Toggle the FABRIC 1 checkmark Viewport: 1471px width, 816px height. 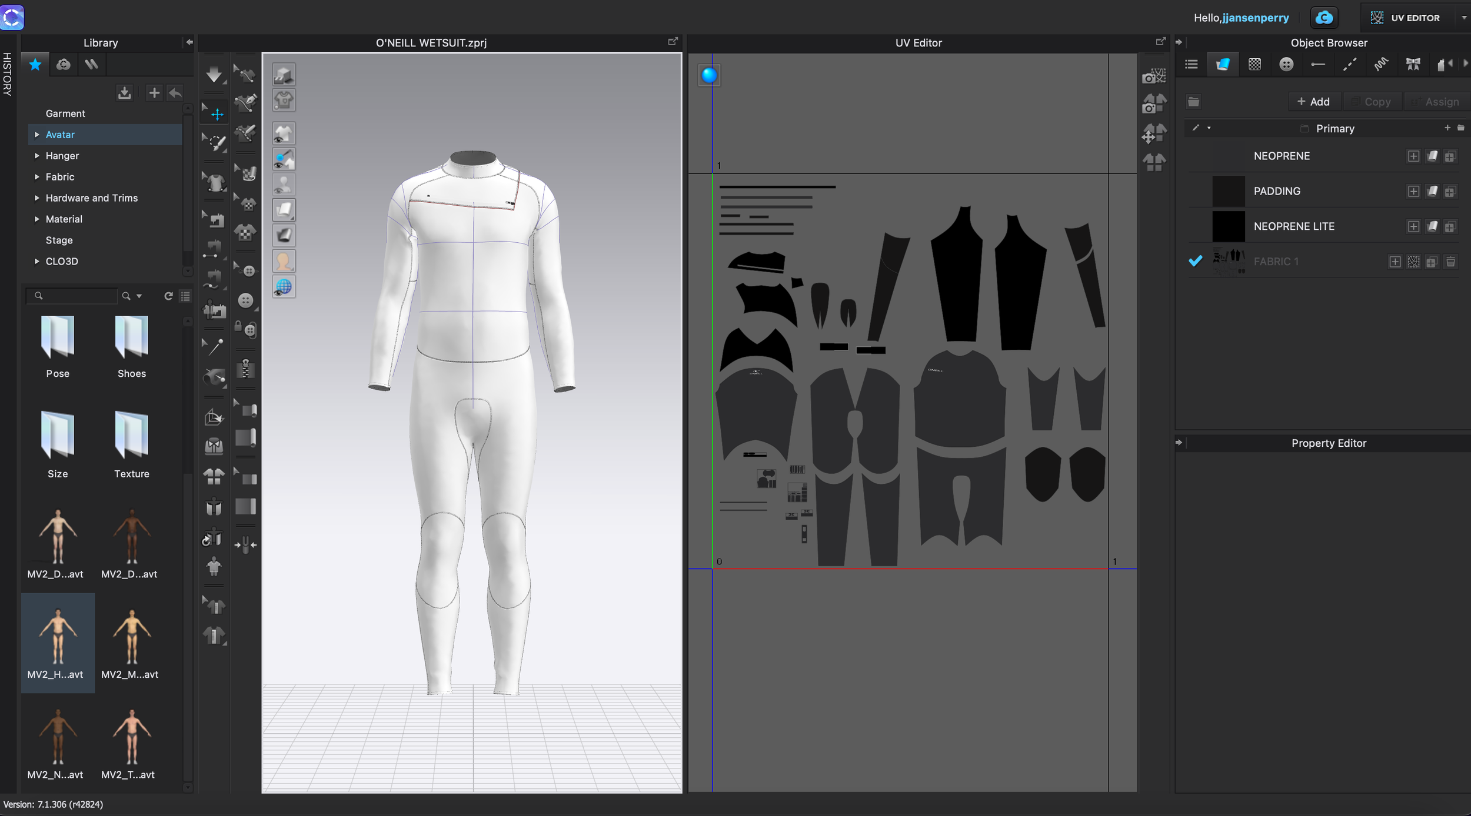click(x=1195, y=261)
